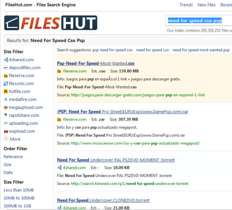Viewport: 232px width, 210px height.
Task: Click the Results for Need For Speed heading
Action: point(46,40)
